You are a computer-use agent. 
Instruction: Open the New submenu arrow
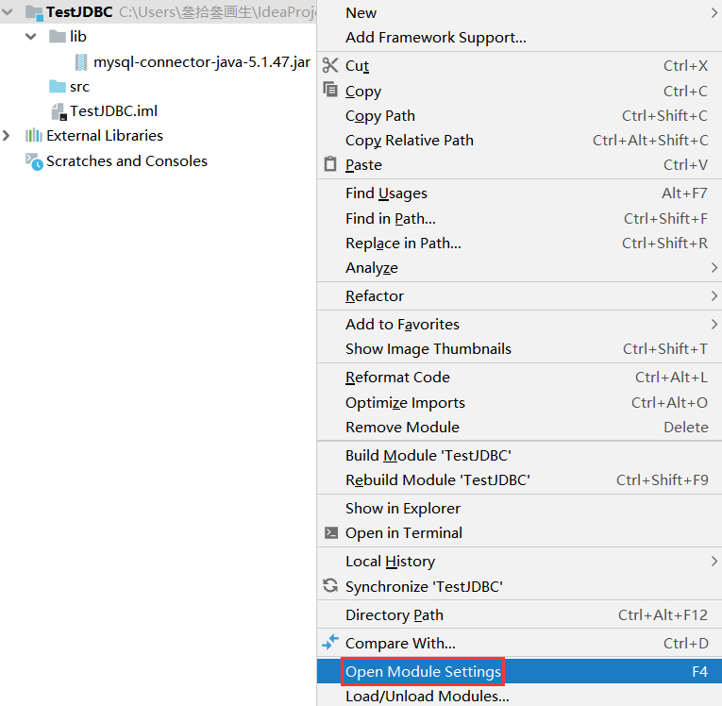(x=714, y=13)
